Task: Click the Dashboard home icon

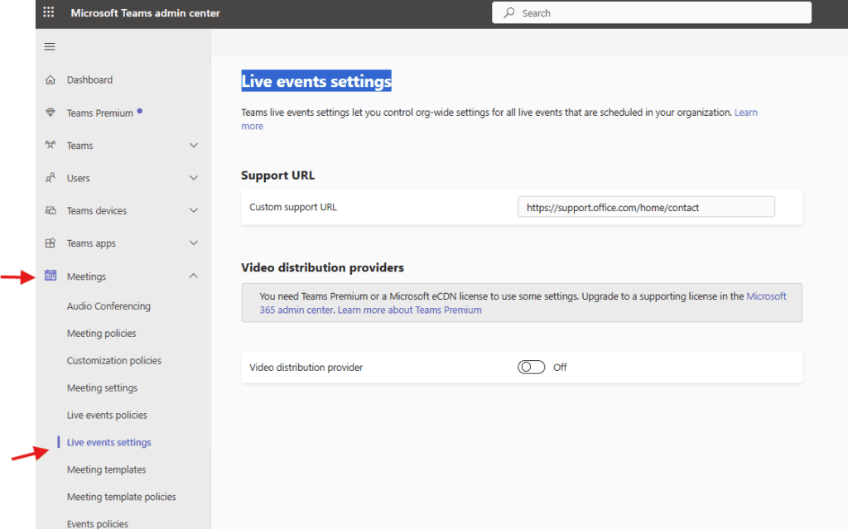Action: [x=51, y=80]
